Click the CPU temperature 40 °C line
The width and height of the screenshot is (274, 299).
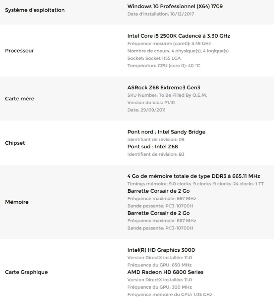pos(164,66)
